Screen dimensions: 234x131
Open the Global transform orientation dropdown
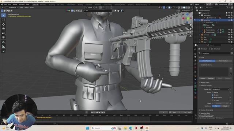point(90,7)
